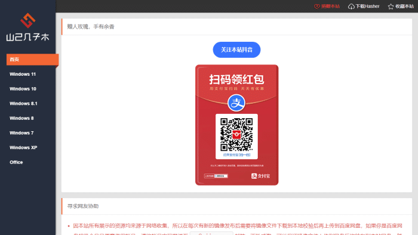Click the 寻求网友协助 section heading

coord(83,206)
